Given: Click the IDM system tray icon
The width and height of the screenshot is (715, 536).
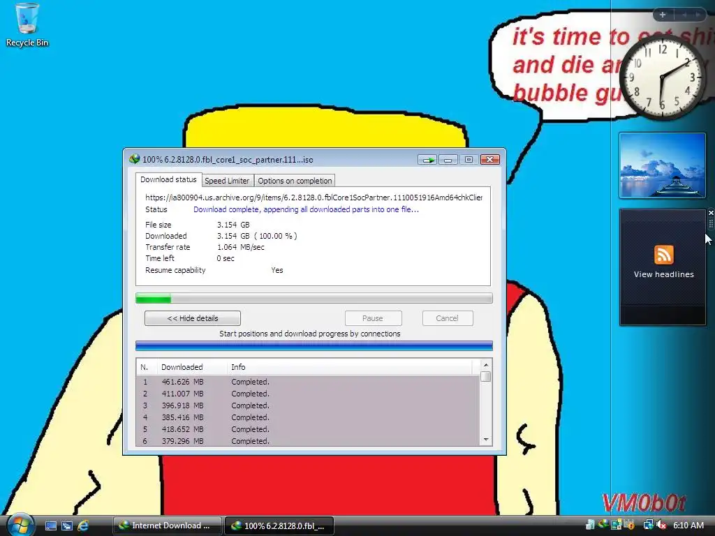Looking at the screenshot, I should [x=603, y=525].
